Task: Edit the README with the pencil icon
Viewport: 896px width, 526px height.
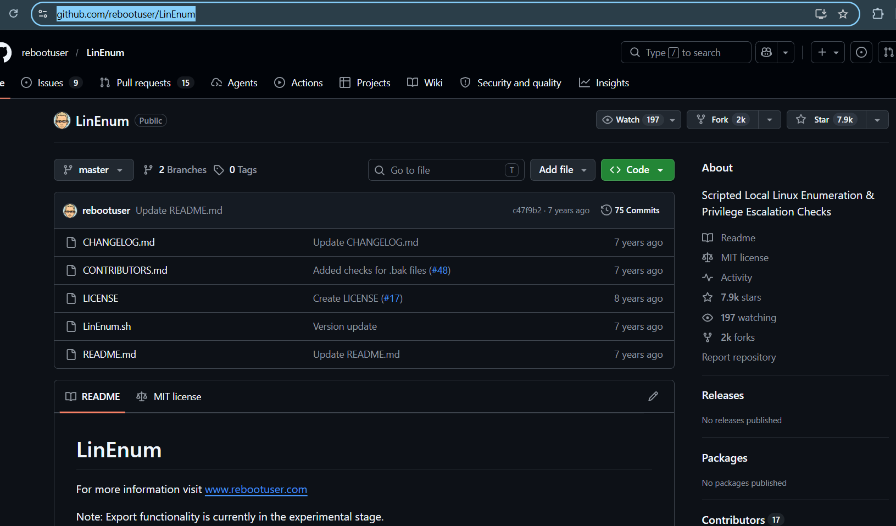Action: (653, 396)
